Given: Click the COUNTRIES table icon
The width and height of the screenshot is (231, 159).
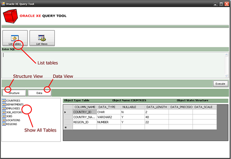Looking at the screenshot, I should [4, 100].
